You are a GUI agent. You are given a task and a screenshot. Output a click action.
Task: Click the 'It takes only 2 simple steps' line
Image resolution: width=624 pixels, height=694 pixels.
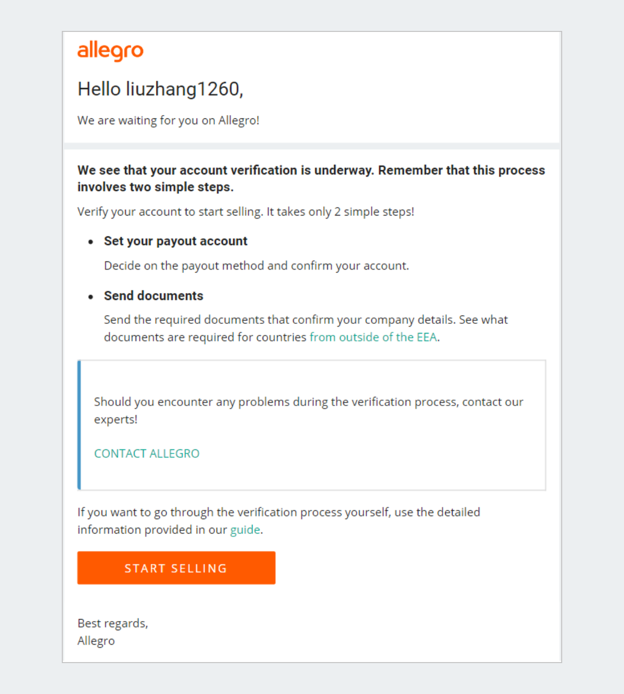[246, 211]
